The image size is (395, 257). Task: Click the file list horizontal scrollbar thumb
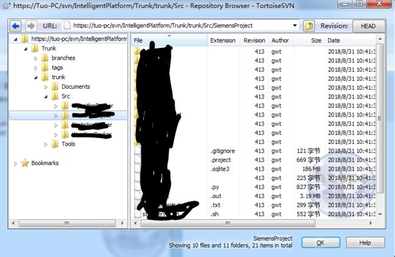227,224
